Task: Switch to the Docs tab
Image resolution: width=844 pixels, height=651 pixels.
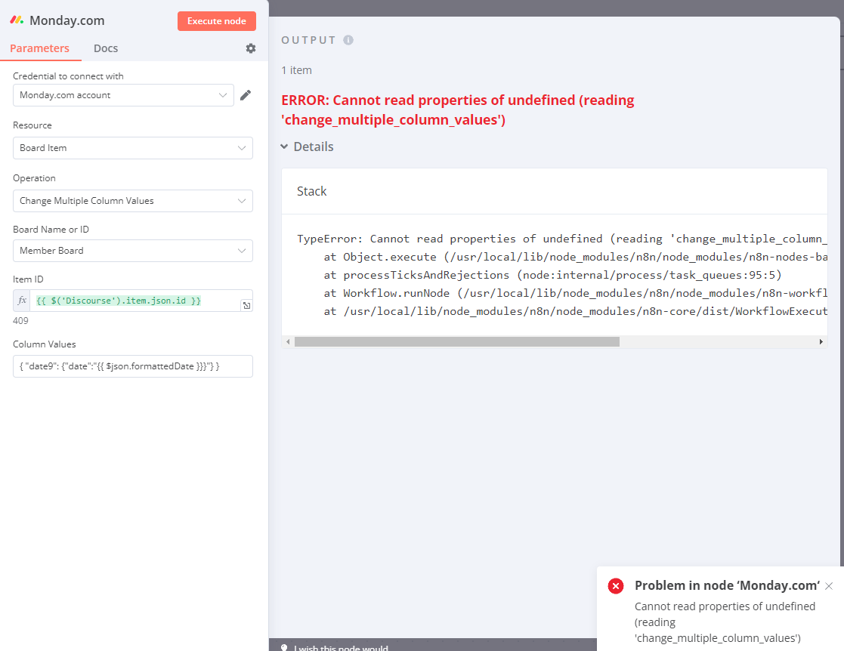Action: 105,48
